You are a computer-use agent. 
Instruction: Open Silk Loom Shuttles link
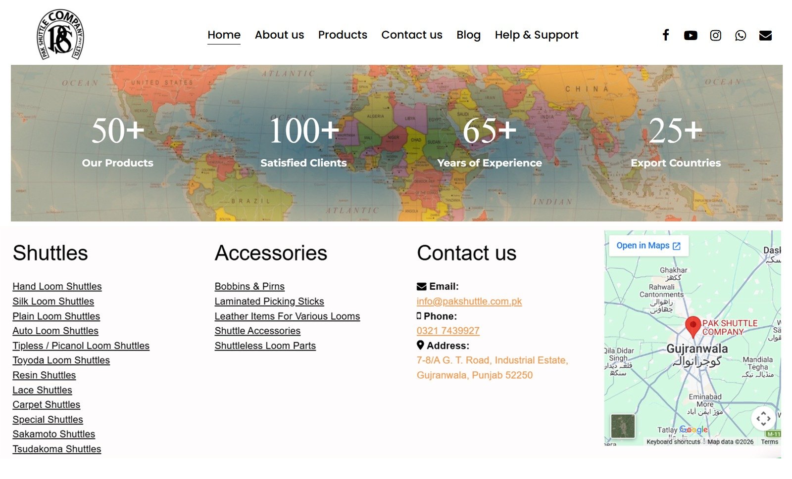[x=53, y=302]
